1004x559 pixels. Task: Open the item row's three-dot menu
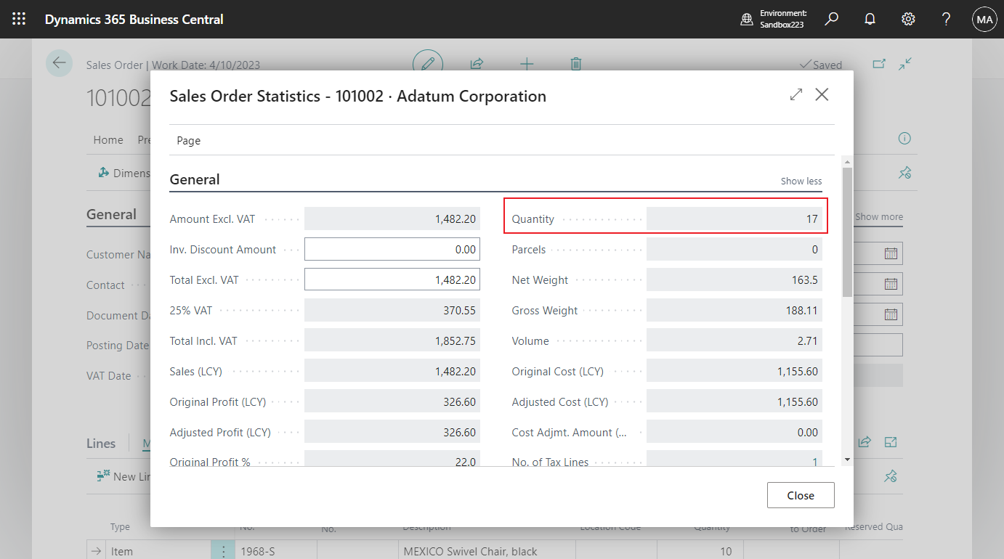pyautogui.click(x=223, y=551)
